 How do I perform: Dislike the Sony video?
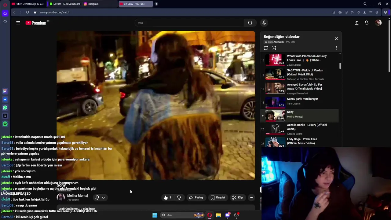click(x=179, y=198)
